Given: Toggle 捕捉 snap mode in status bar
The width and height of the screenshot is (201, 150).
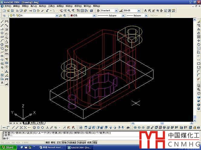Looking at the screenshot, I should click(47, 142).
